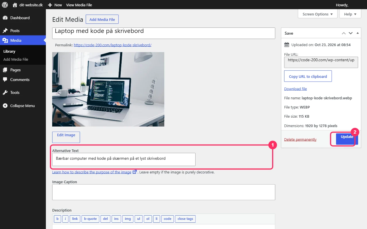
Task: Click the calendar icon by Uploaded on
Action: click(x=287, y=45)
